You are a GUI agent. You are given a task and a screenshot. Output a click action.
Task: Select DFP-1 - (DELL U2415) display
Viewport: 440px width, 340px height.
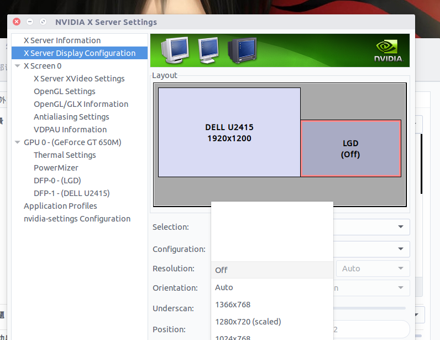coord(71,193)
